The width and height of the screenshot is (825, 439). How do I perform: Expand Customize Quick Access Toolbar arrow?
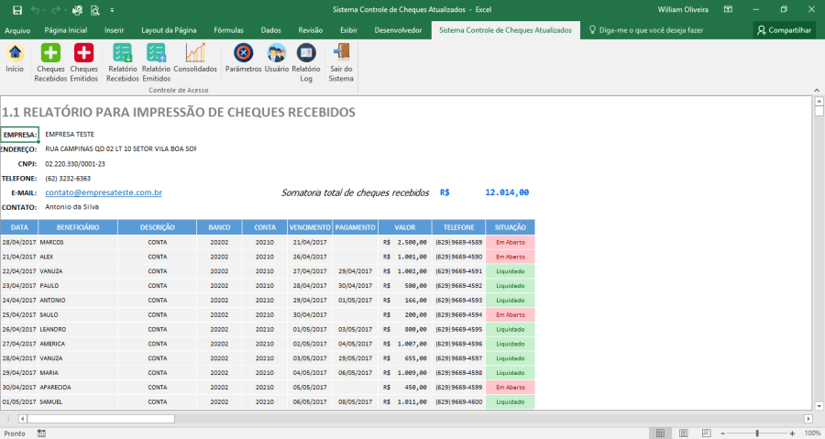coord(112,10)
